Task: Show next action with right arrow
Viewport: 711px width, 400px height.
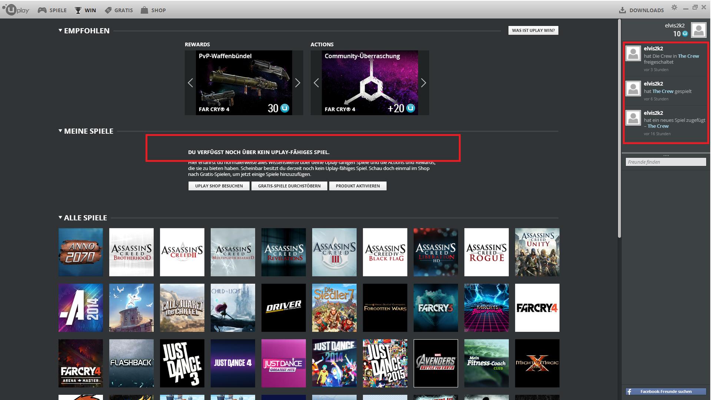Action: click(x=423, y=83)
